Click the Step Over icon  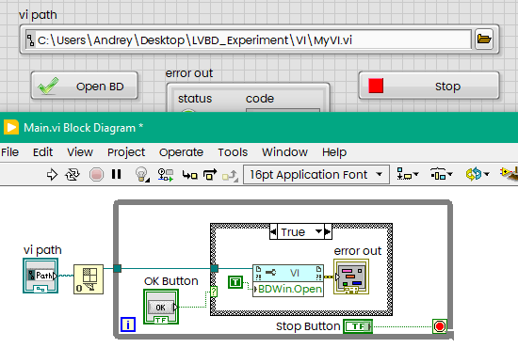click(210, 174)
